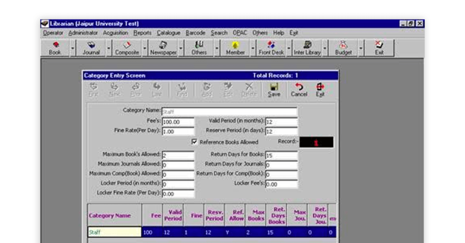The image size is (465, 243).
Task: Open the Help menu
Action: point(278,33)
